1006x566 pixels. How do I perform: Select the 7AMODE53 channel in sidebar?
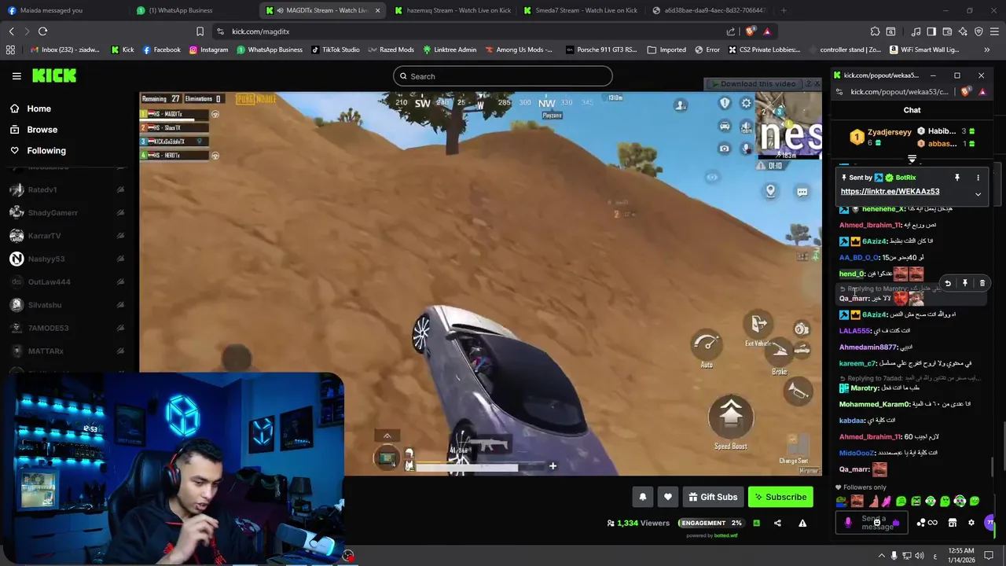pyautogui.click(x=48, y=328)
